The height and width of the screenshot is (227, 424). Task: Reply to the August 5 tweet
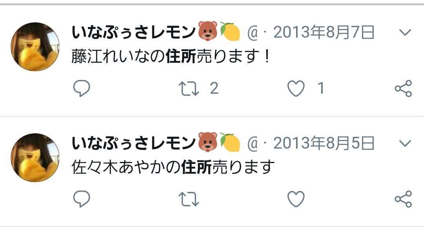(81, 199)
